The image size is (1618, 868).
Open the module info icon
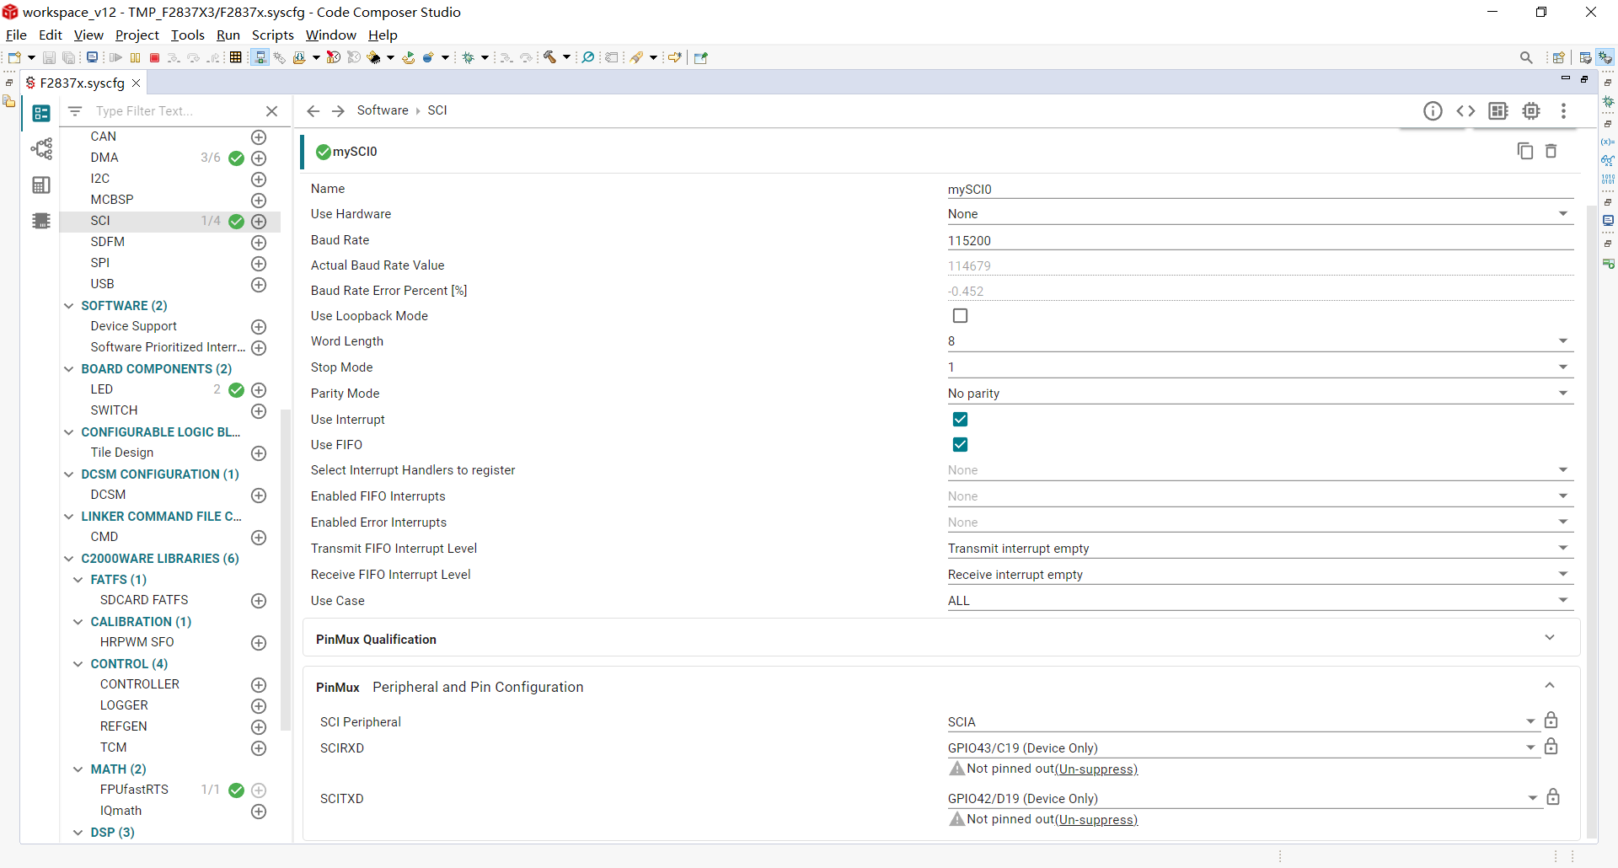[x=1433, y=111]
